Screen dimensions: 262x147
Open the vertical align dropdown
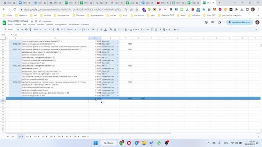tap(131, 29)
